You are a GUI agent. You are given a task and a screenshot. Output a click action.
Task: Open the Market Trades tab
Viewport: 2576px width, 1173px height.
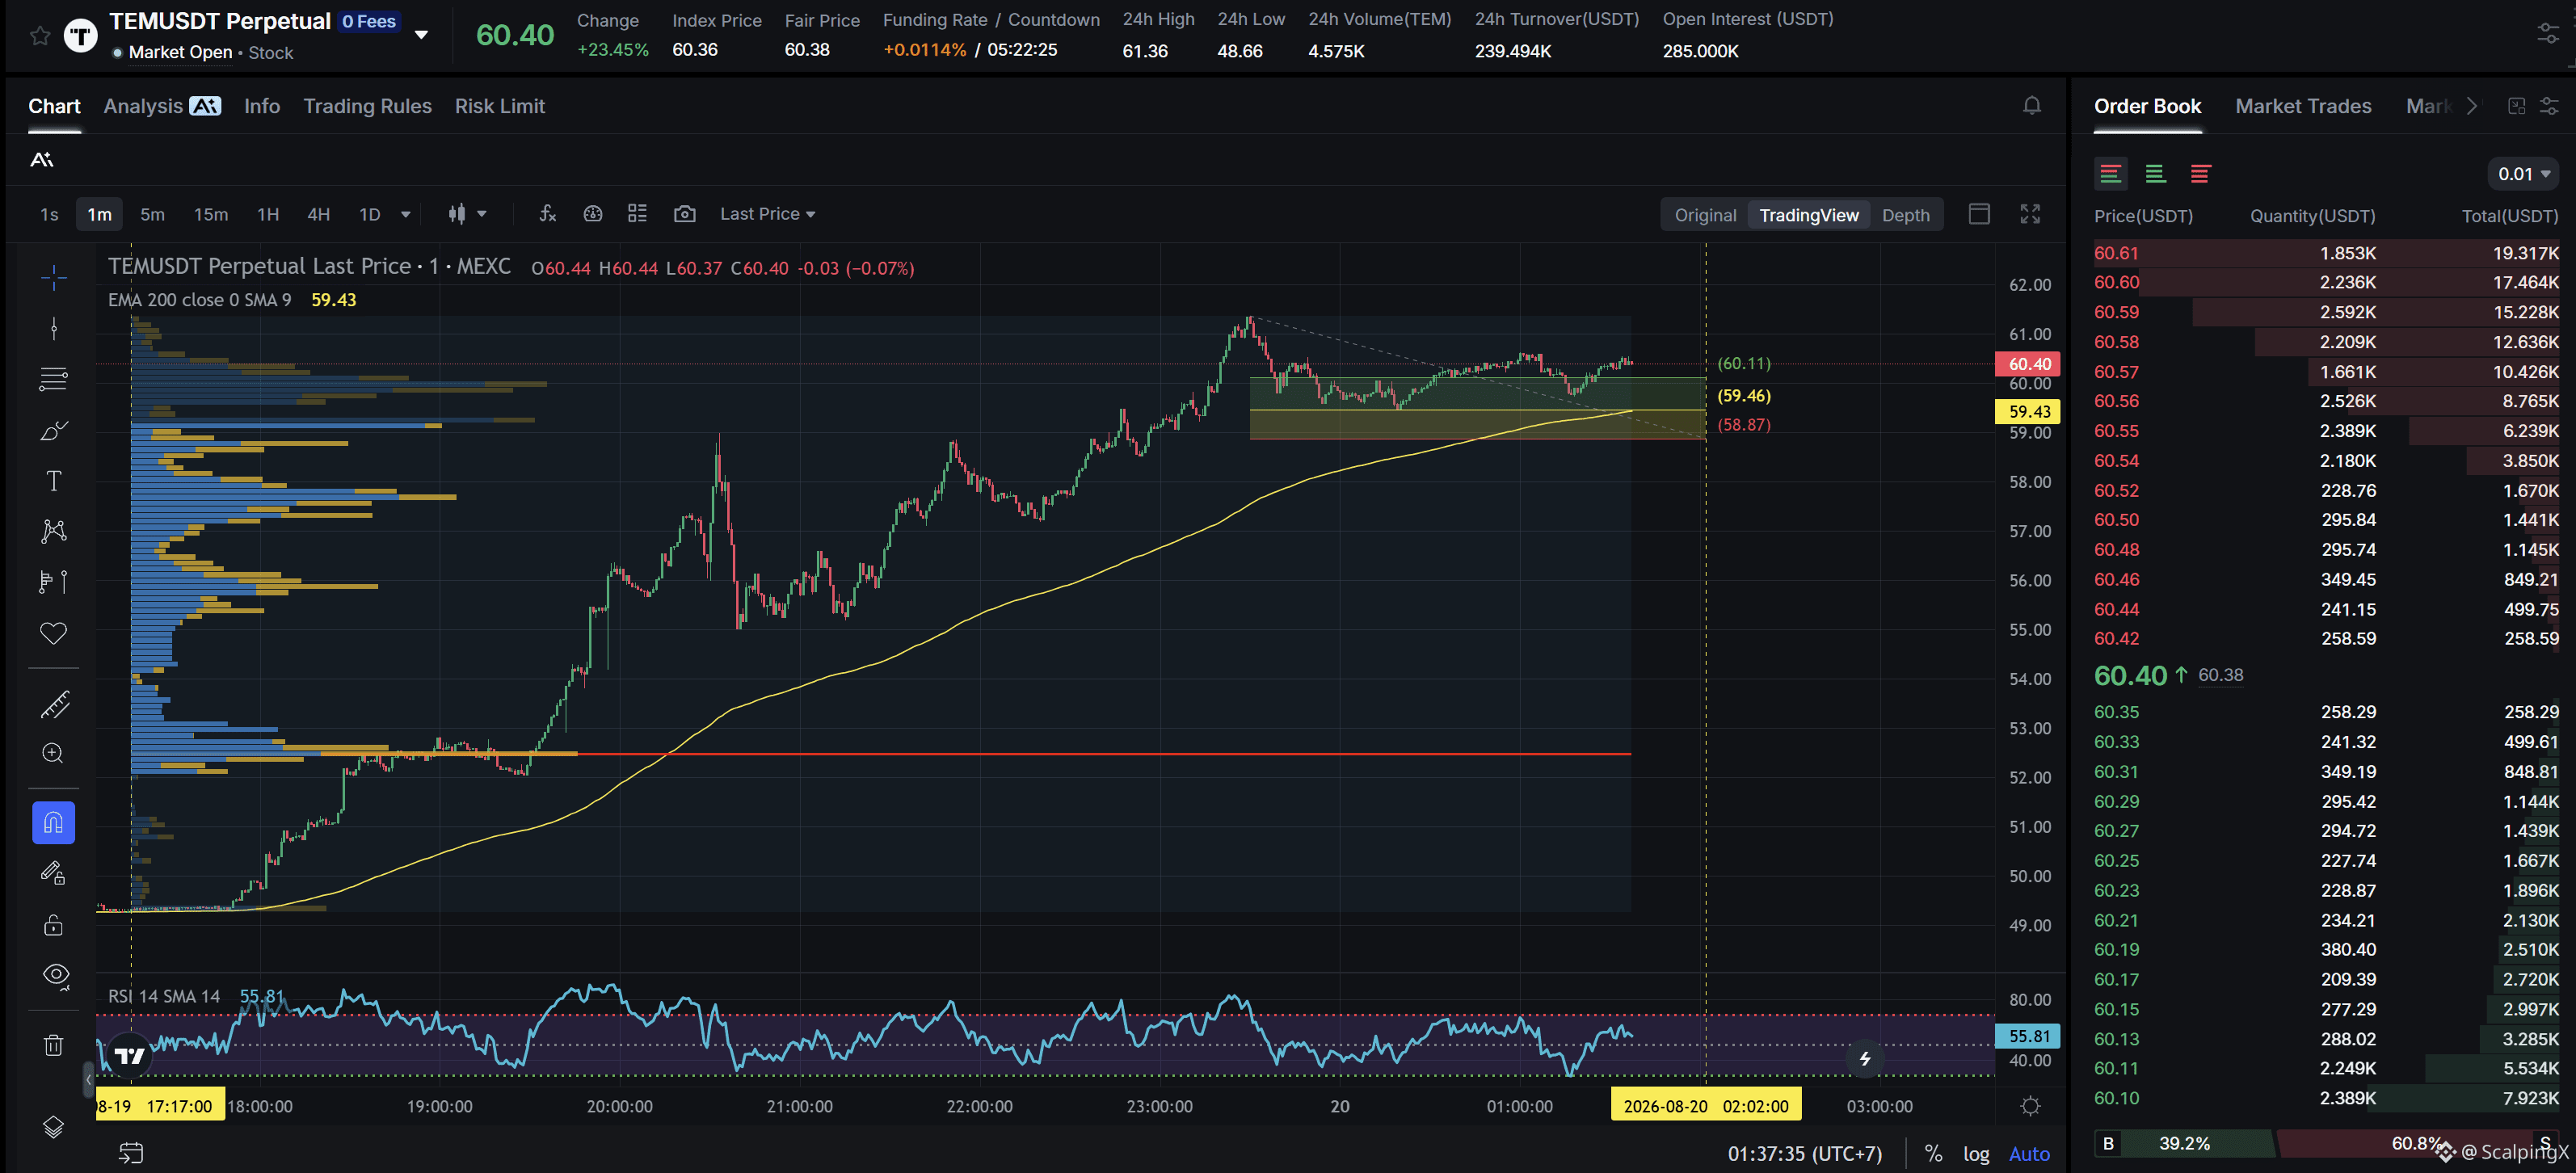tap(2303, 106)
